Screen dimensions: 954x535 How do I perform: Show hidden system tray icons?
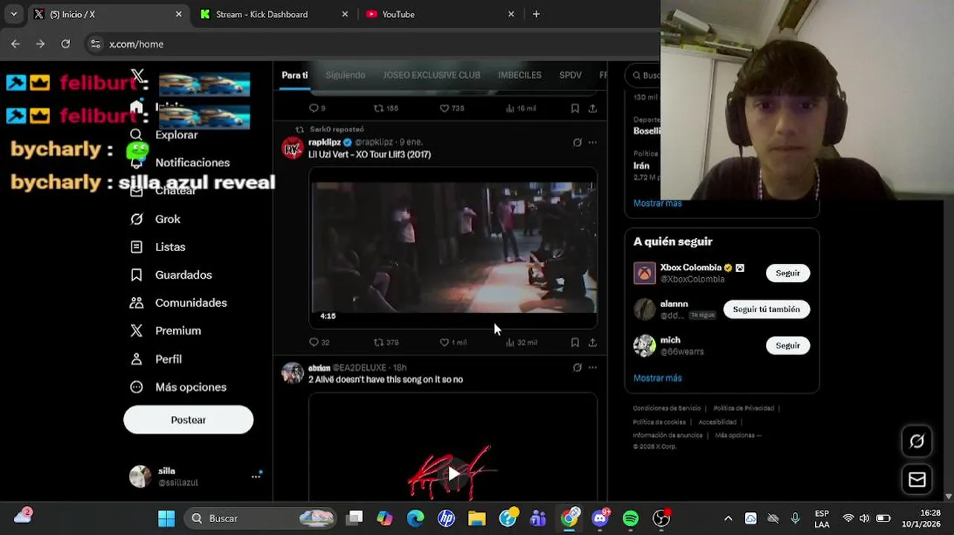click(728, 519)
